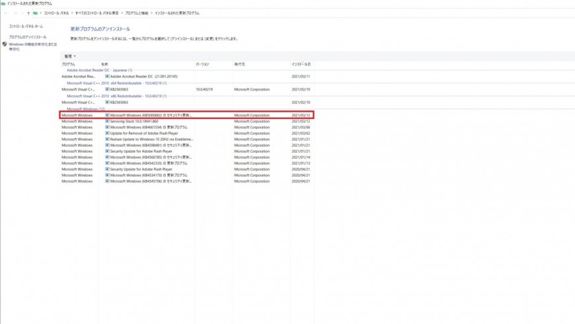The width and height of the screenshot is (575, 324).
Task: Select the Microsoft Windows (KB5000802) security update name
Action: (151, 115)
